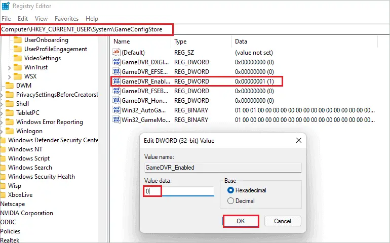Select the Windows Security Health key
Screen dimensions: 390x243
[x=42, y=177]
